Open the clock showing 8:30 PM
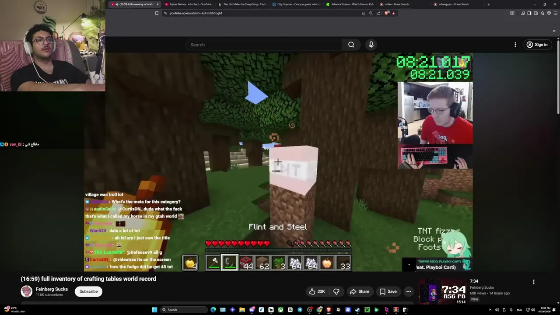The image size is (560, 315). 545,310
